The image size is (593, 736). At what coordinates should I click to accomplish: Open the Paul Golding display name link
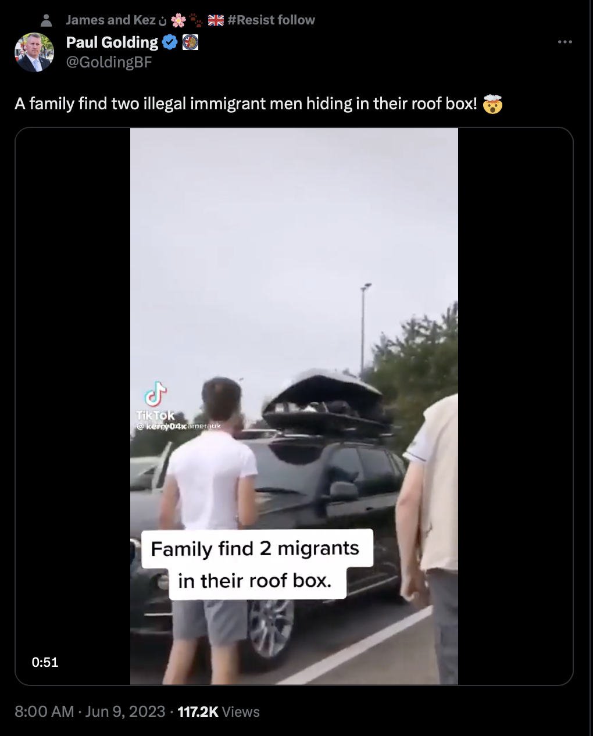click(112, 42)
